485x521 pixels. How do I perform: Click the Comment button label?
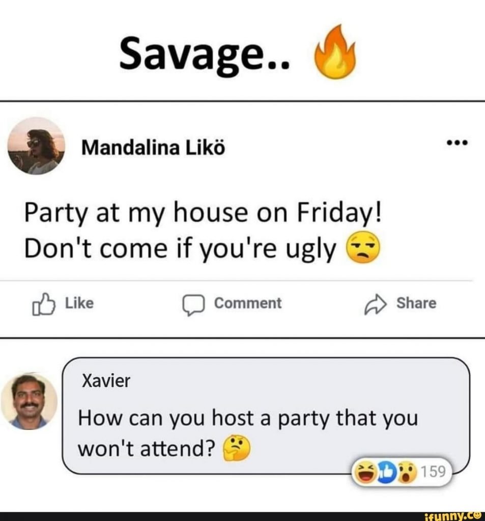[x=248, y=303]
